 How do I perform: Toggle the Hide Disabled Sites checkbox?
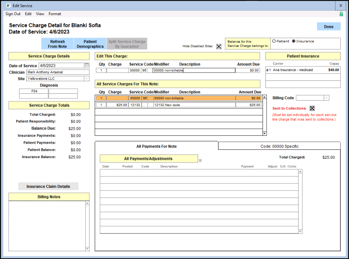pyautogui.click(x=219, y=46)
